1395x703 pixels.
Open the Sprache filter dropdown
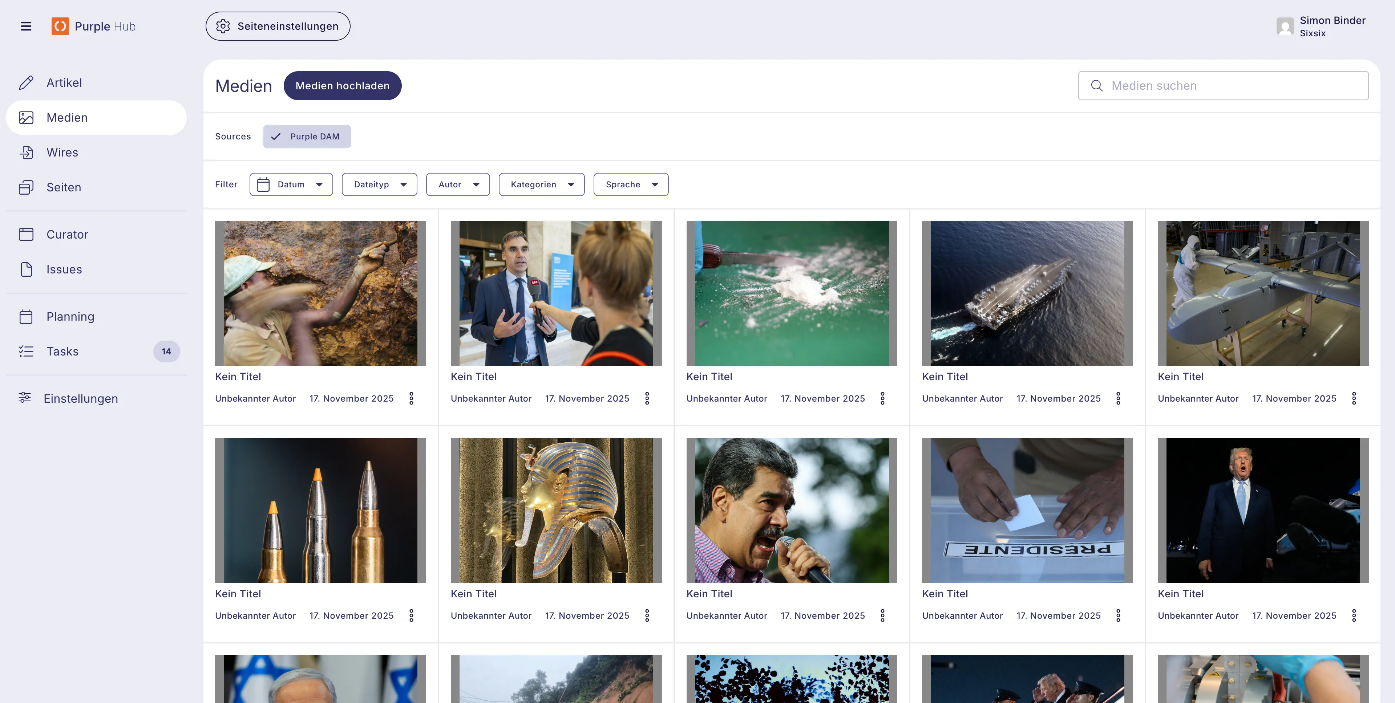[631, 184]
